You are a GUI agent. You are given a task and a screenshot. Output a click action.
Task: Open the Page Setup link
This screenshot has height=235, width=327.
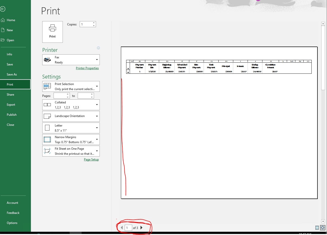tap(91, 160)
